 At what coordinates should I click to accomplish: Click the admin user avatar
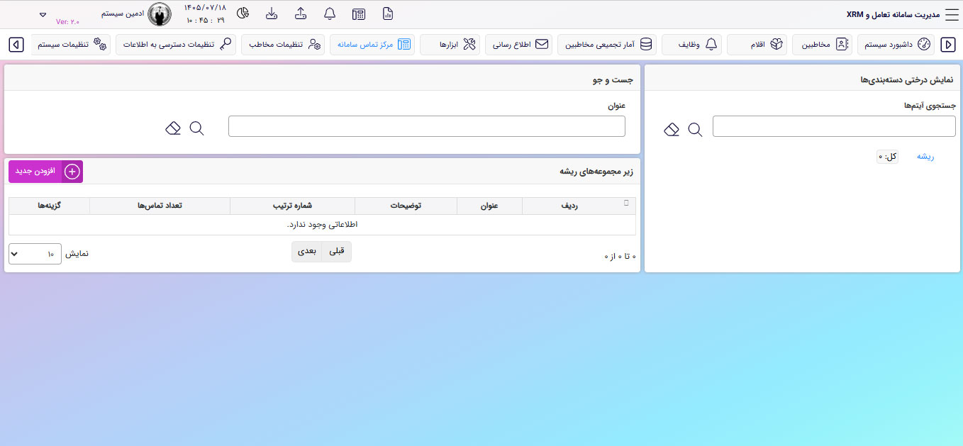click(160, 14)
